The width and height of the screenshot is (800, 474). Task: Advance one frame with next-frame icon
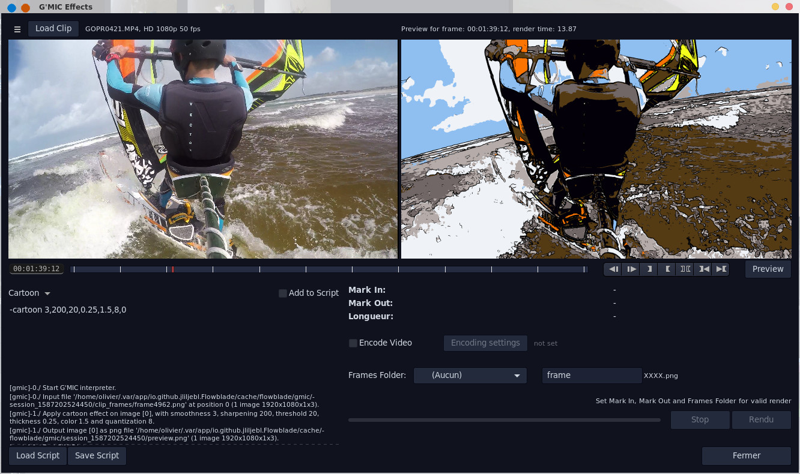point(631,269)
